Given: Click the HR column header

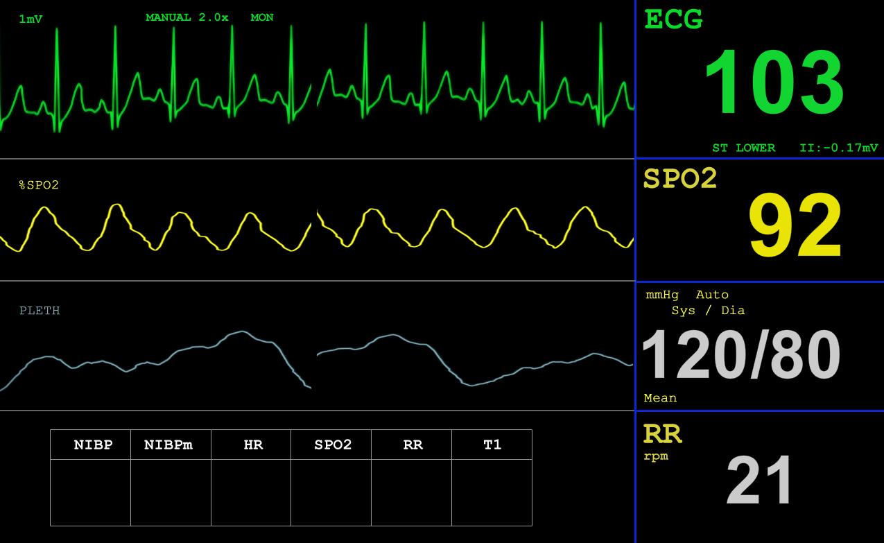Looking at the screenshot, I should pos(253,445).
